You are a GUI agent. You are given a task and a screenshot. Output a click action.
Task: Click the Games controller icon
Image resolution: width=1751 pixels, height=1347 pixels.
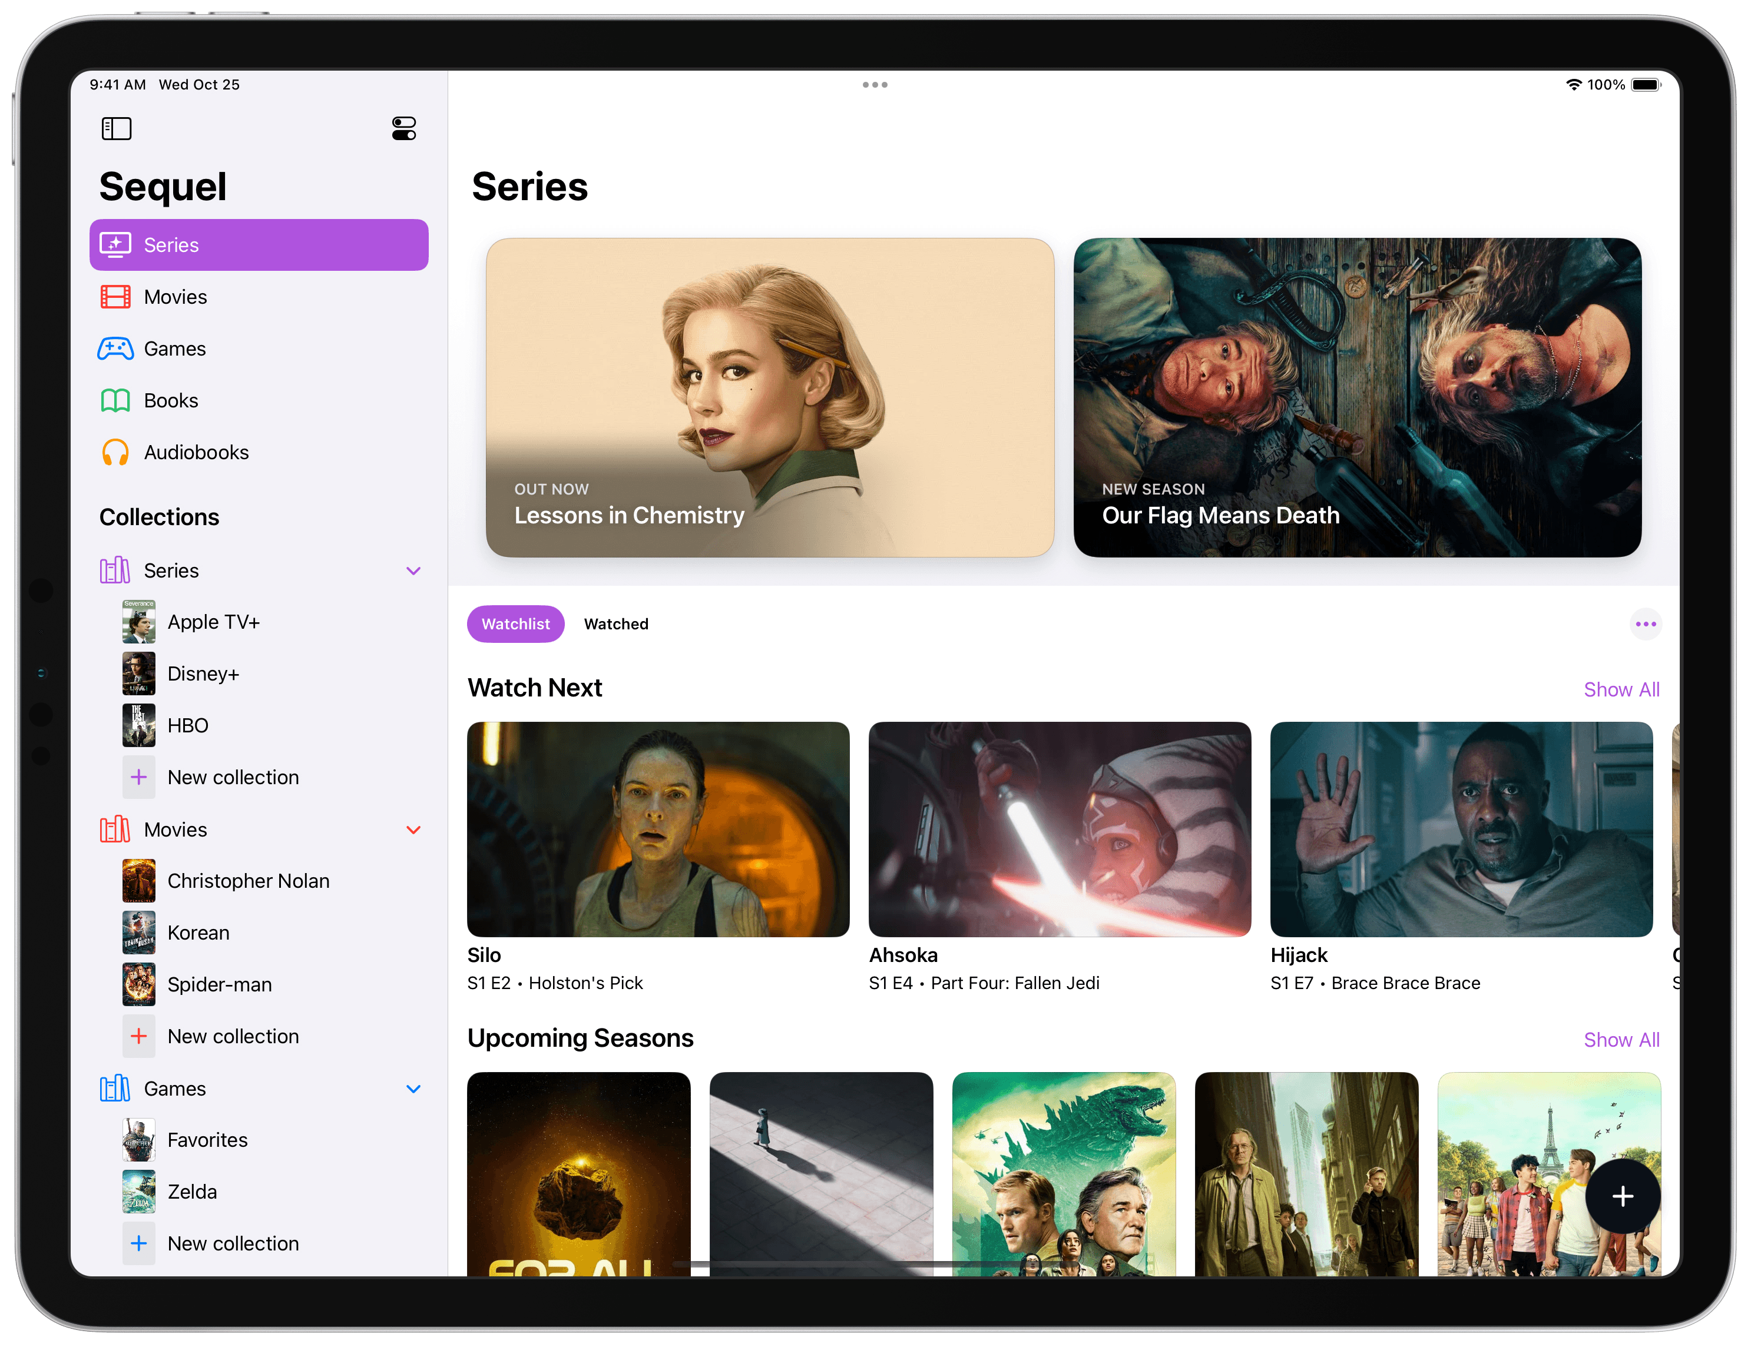115,349
